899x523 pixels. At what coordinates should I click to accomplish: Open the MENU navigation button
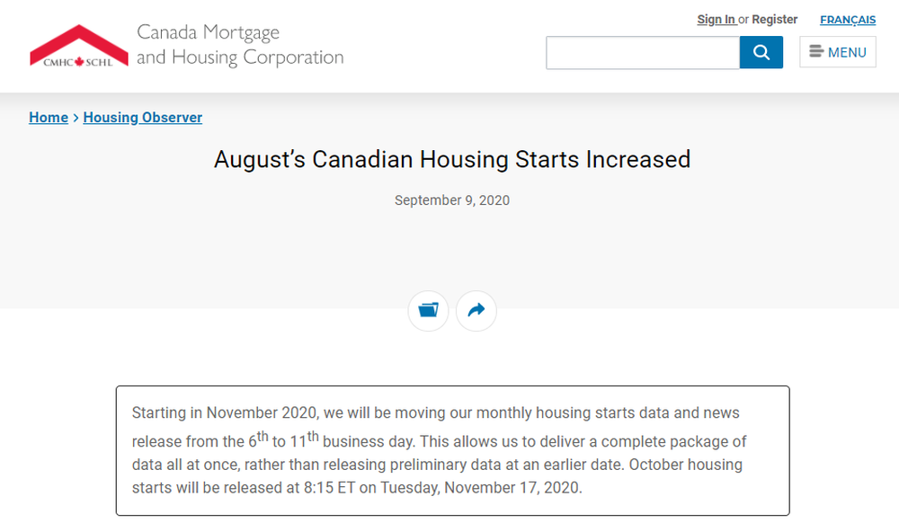[x=838, y=52]
